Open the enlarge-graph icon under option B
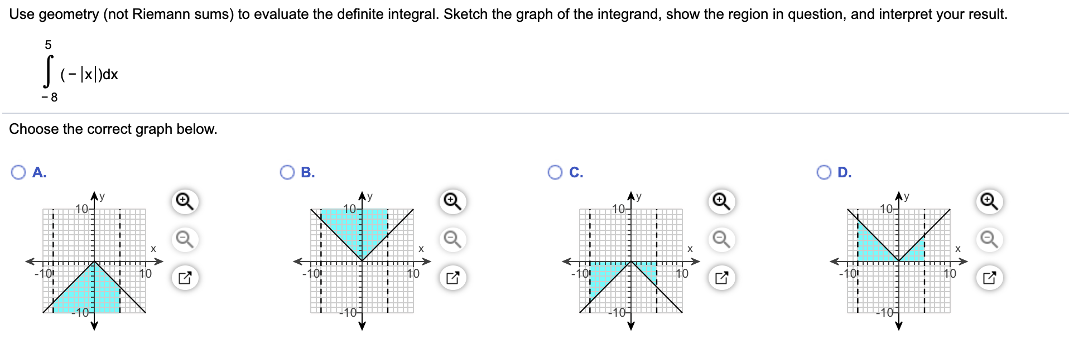The image size is (1069, 358). click(x=452, y=275)
